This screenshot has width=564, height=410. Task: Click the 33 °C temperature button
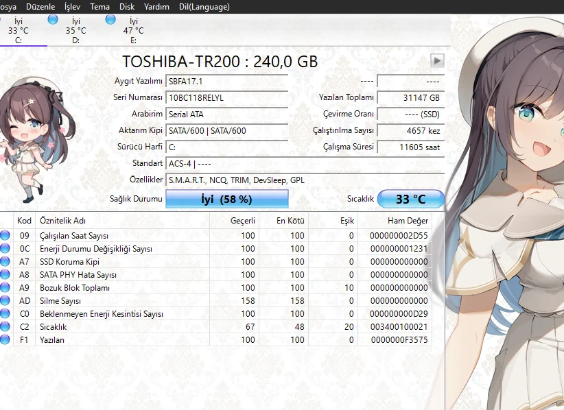pos(411,199)
